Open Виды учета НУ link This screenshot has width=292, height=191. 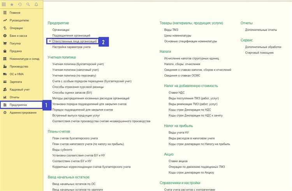click(179, 132)
